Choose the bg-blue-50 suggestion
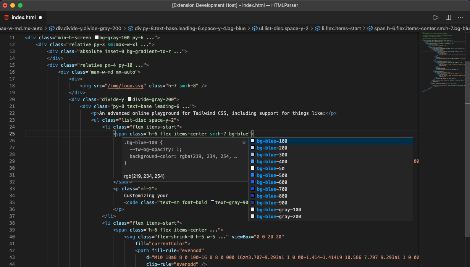This screenshot has height=267, width=470. [x=331, y=169]
